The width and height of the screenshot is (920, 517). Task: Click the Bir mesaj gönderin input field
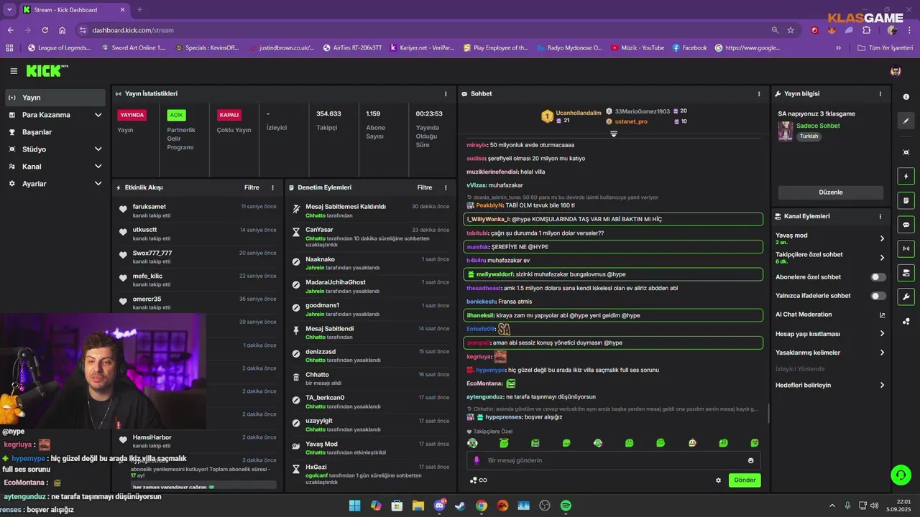(x=613, y=460)
